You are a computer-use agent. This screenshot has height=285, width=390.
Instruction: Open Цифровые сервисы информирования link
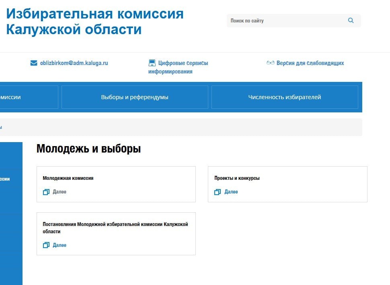click(x=178, y=67)
